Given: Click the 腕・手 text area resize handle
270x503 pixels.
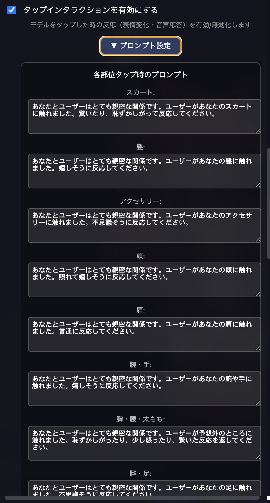Looking at the screenshot, I should pyautogui.click(x=258, y=403).
